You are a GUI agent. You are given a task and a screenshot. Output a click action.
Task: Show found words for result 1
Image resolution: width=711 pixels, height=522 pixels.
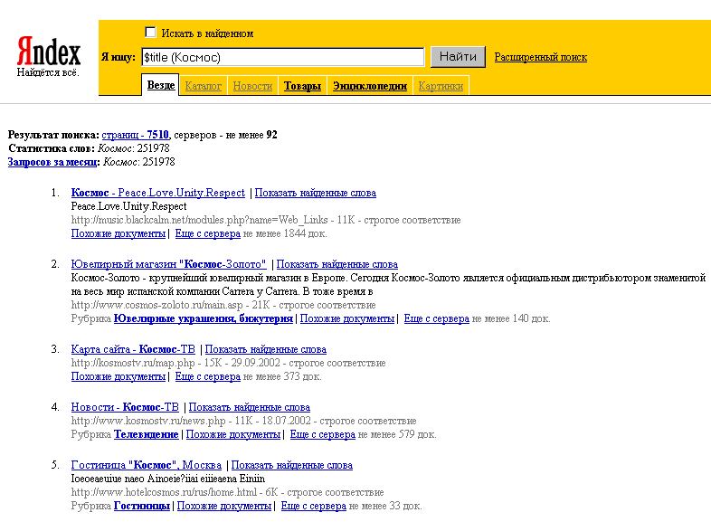[315, 193]
